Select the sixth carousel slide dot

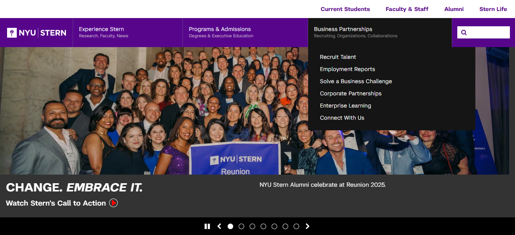(285, 226)
